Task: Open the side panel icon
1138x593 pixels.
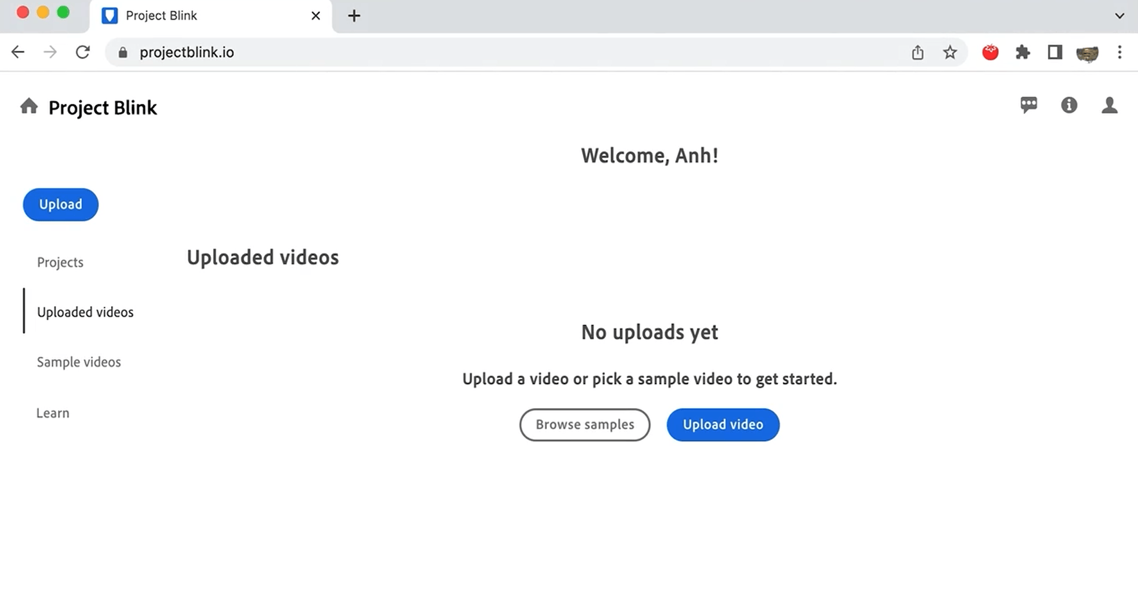Action: [x=1054, y=52]
